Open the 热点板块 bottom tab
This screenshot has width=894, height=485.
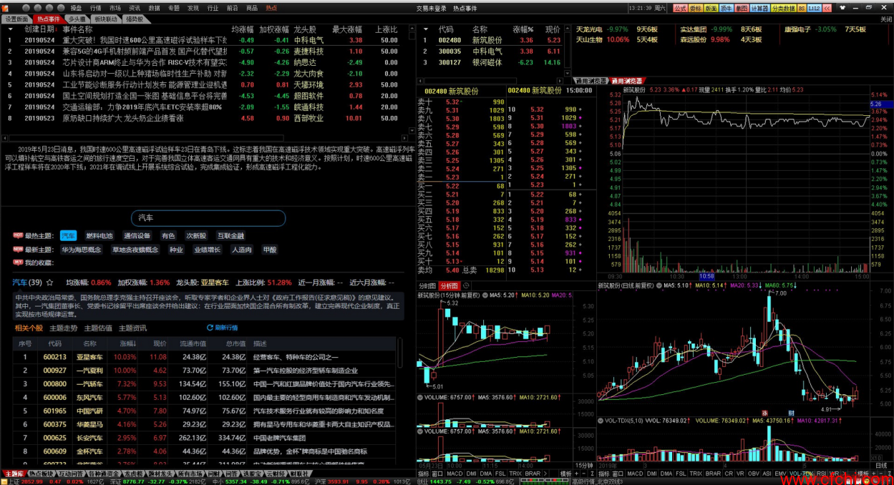pyautogui.click(x=41, y=474)
